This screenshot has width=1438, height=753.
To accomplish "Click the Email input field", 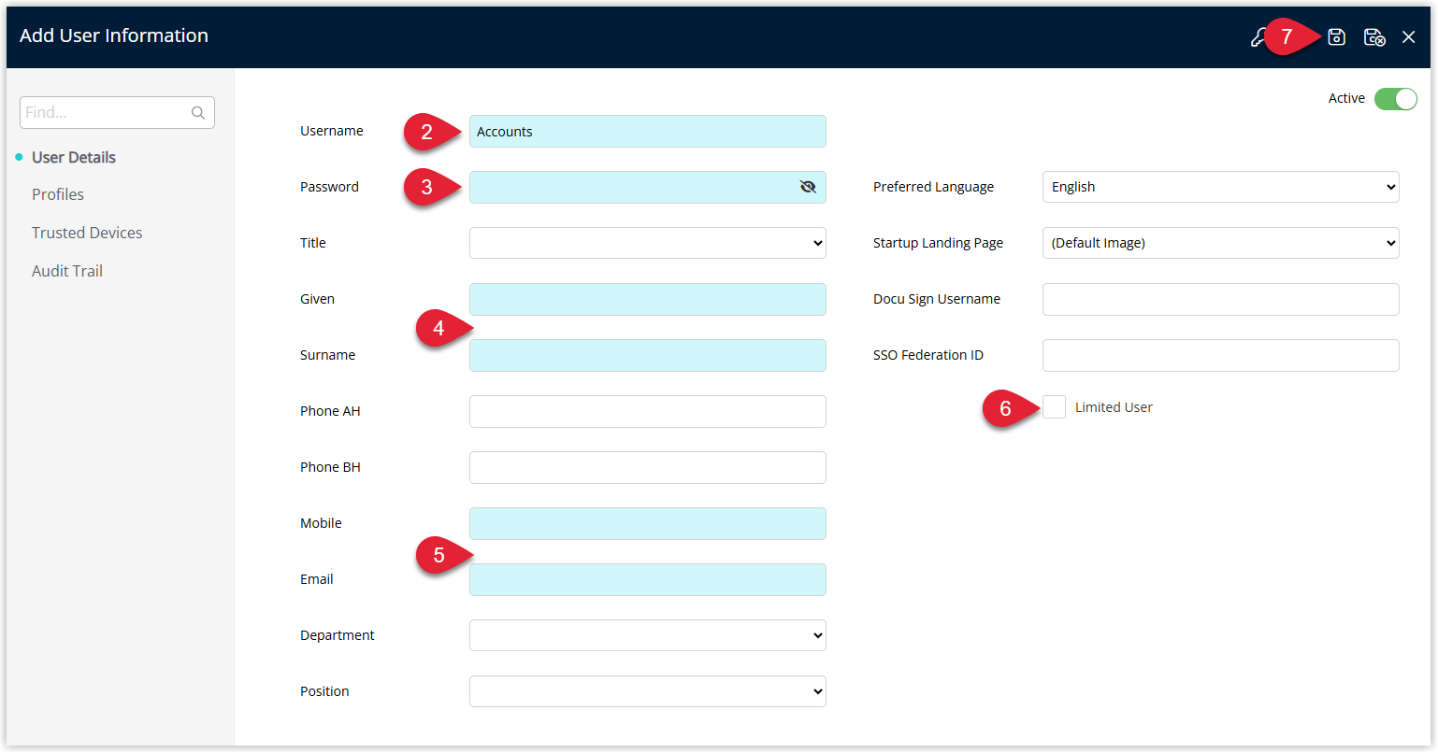I will 648,579.
